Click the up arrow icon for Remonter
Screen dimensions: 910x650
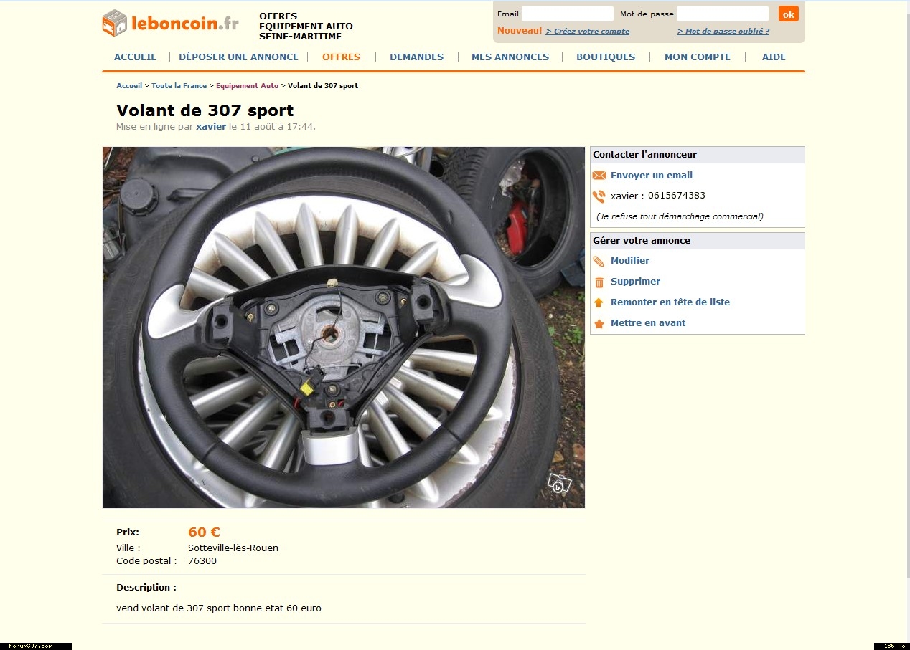599,303
